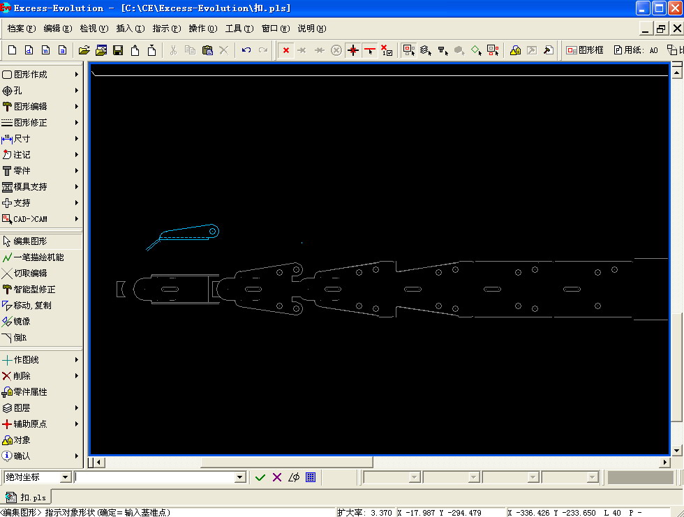Open the 检视(V) menu
This screenshot has height=517, width=684.
(x=94, y=29)
